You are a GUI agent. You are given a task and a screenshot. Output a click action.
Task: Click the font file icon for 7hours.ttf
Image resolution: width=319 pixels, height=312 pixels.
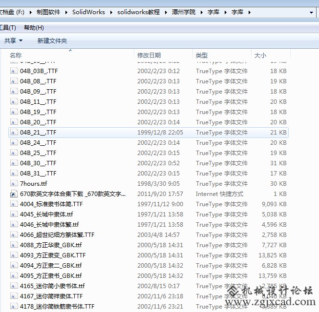[x=14, y=183]
